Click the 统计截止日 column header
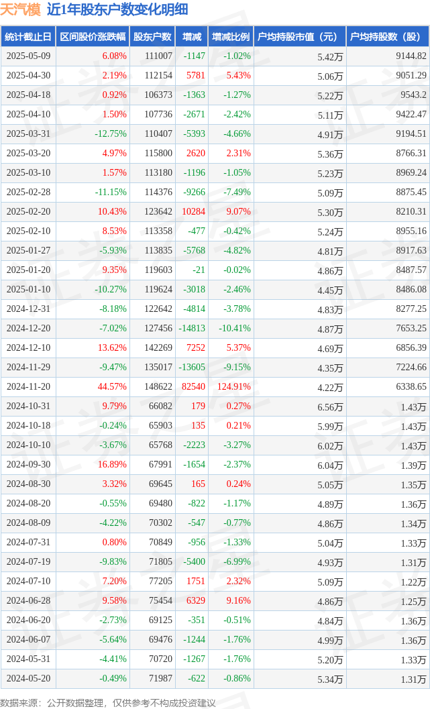The image size is (430, 709). 28,37
